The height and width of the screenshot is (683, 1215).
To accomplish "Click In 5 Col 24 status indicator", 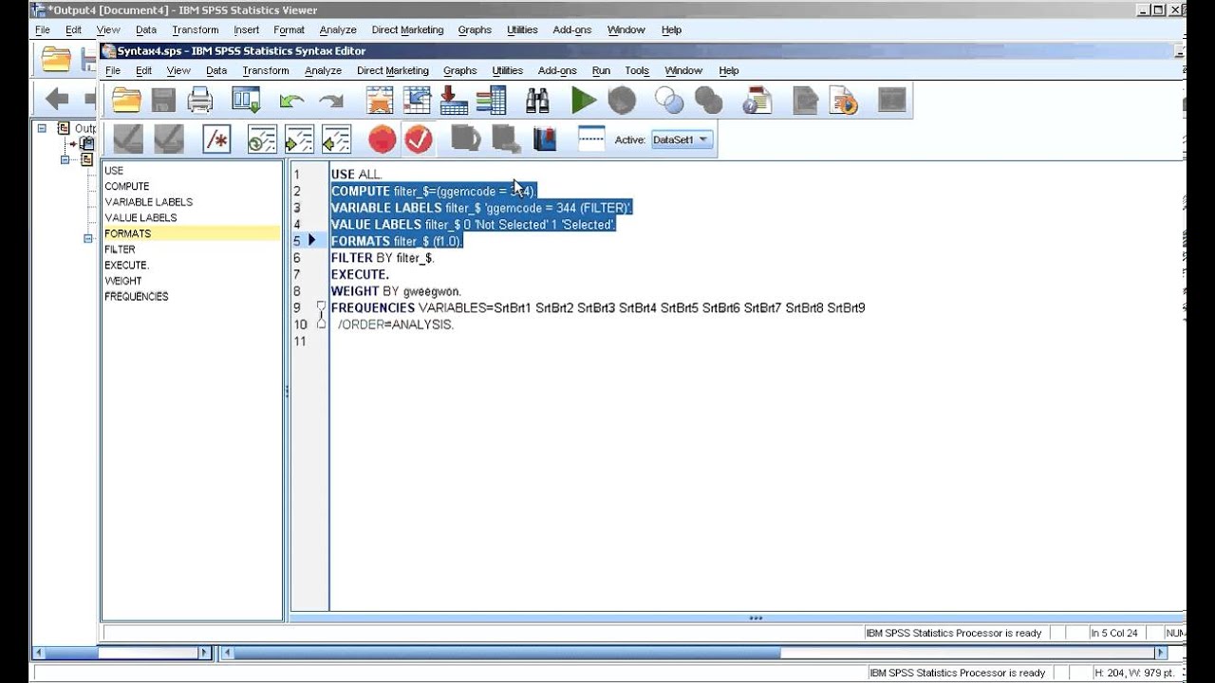I will (x=1114, y=633).
